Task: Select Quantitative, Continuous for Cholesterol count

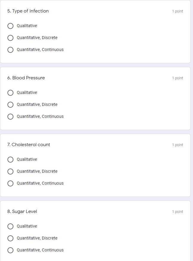Action: coord(10,183)
